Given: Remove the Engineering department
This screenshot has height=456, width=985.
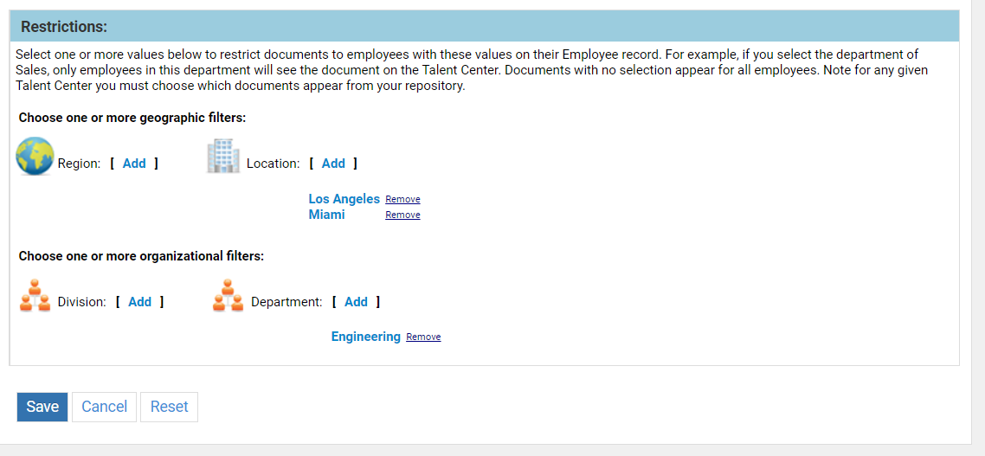Looking at the screenshot, I should 423,337.
